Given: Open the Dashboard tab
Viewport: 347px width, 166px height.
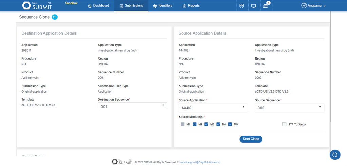Looking at the screenshot, I should 98,6.
